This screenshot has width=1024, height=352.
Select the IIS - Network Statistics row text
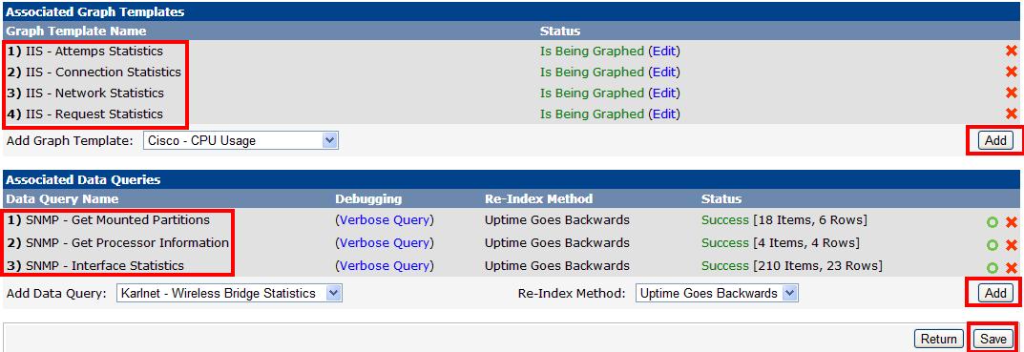pos(95,93)
